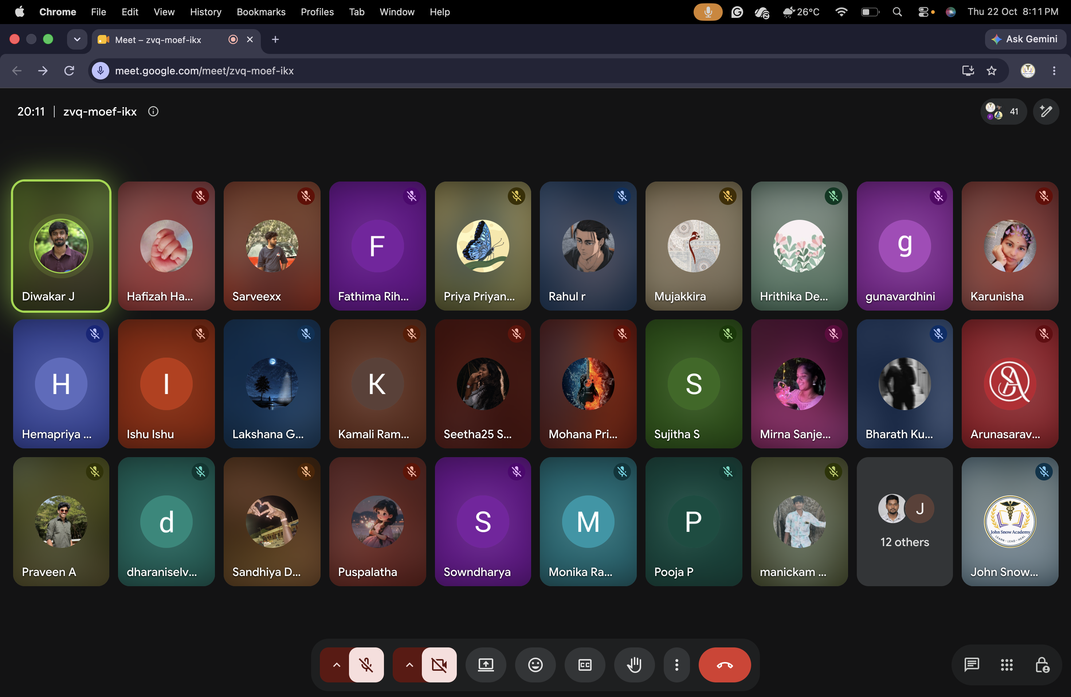Click the Ask Gemini button
Viewport: 1071px width, 697px height.
point(1025,39)
